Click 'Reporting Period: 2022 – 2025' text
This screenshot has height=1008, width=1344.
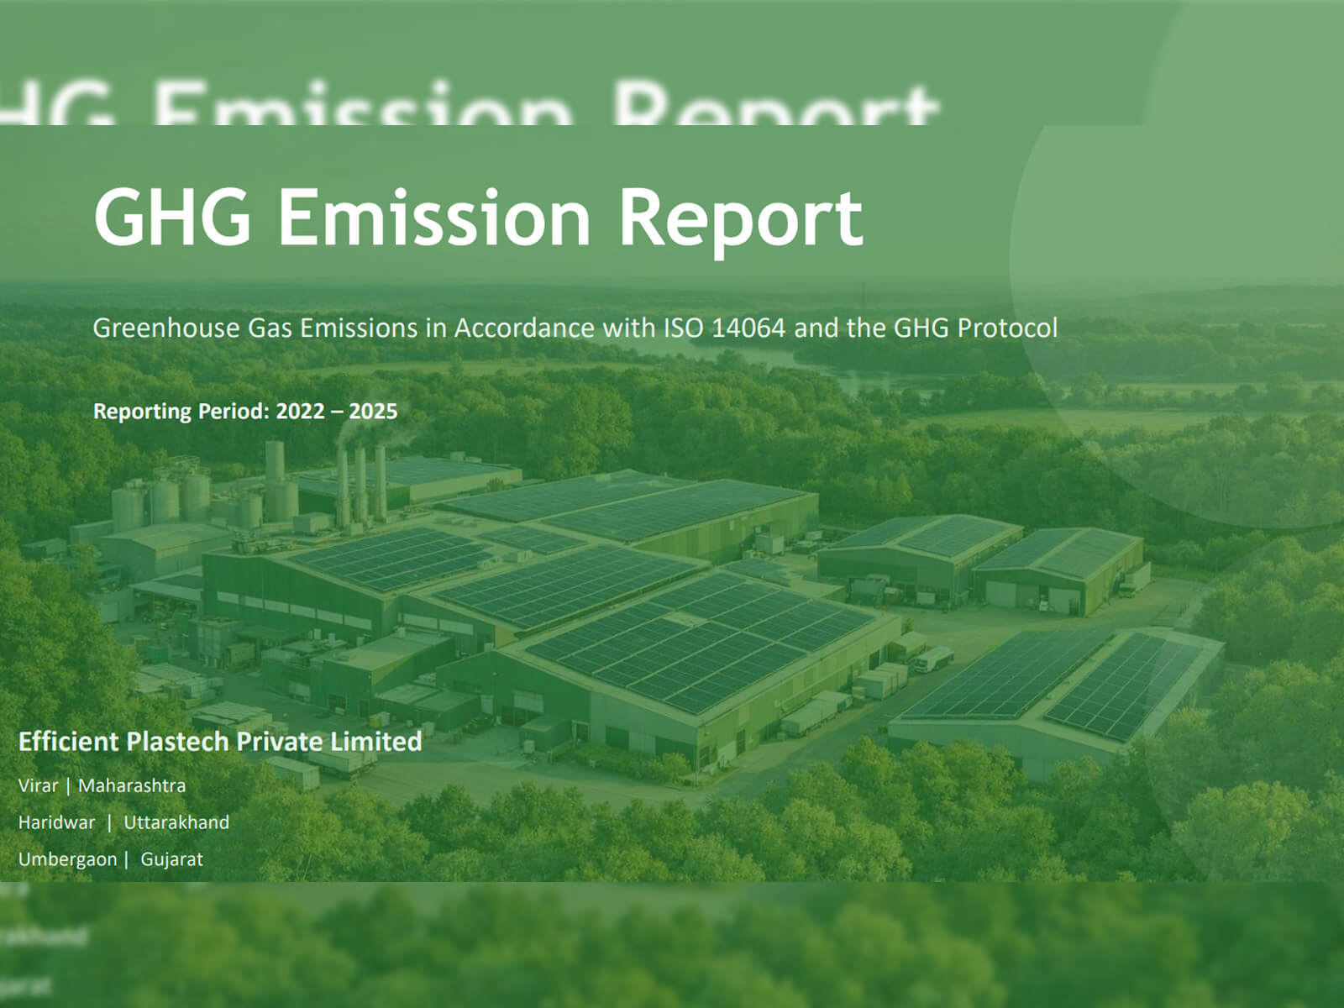point(245,412)
